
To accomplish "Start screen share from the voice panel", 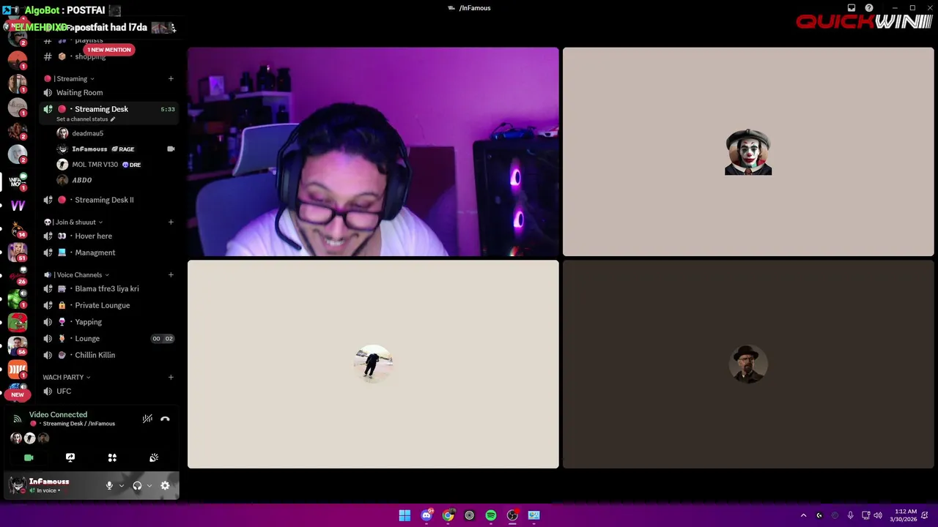I will click(x=70, y=457).
